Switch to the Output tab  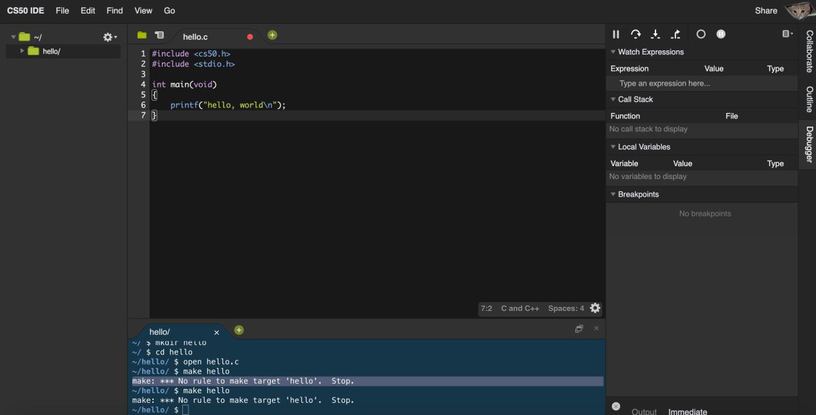click(644, 411)
